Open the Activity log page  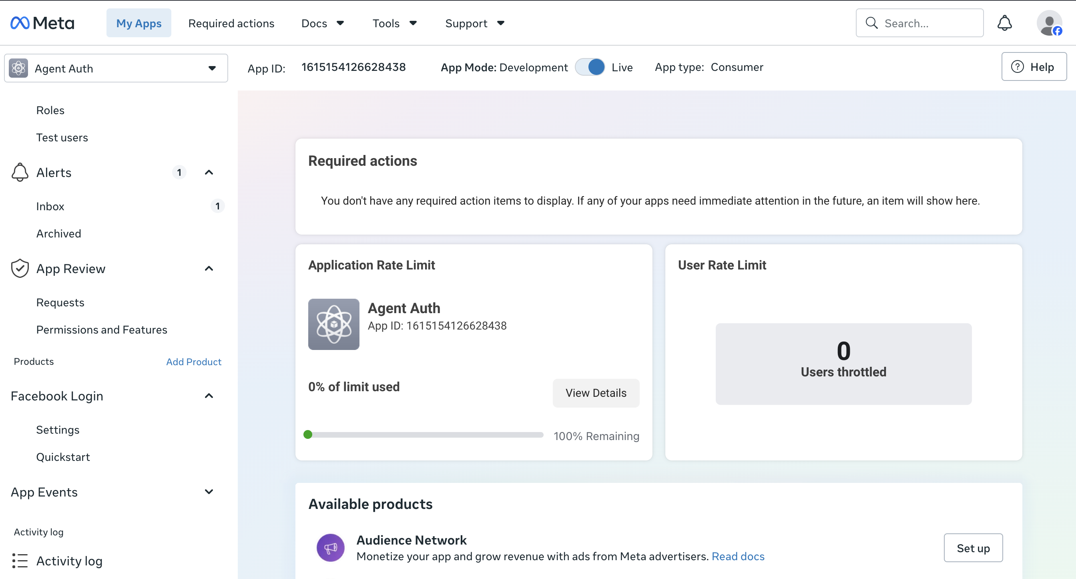(69, 561)
